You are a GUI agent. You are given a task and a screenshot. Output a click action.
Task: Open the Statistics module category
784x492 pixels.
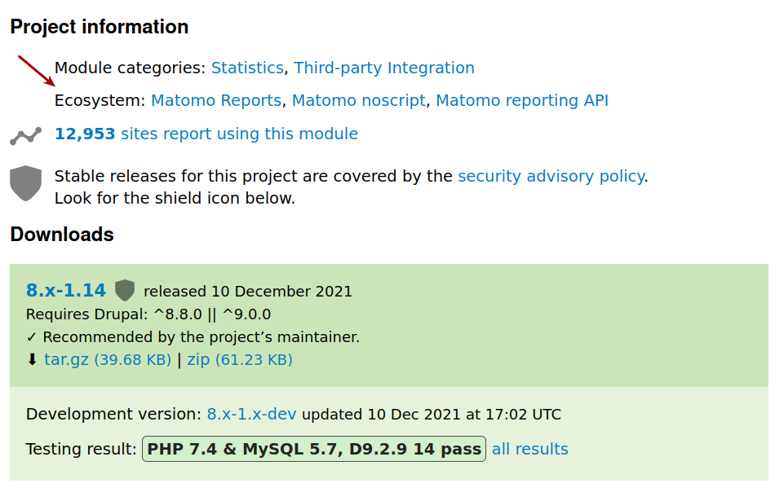[247, 68]
